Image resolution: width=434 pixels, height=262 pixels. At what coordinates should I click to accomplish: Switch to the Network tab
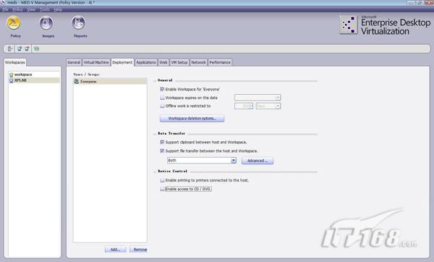(x=198, y=62)
